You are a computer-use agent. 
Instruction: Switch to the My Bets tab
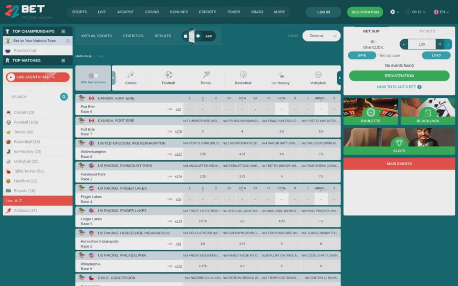[427, 31]
